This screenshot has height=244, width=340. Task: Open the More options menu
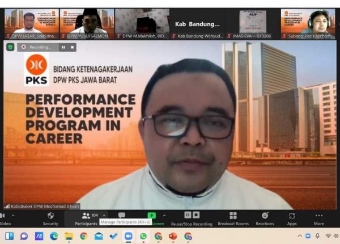coord(318,219)
